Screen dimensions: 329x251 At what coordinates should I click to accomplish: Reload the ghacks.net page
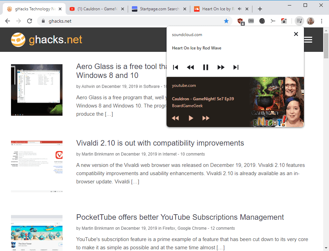tap(30, 21)
